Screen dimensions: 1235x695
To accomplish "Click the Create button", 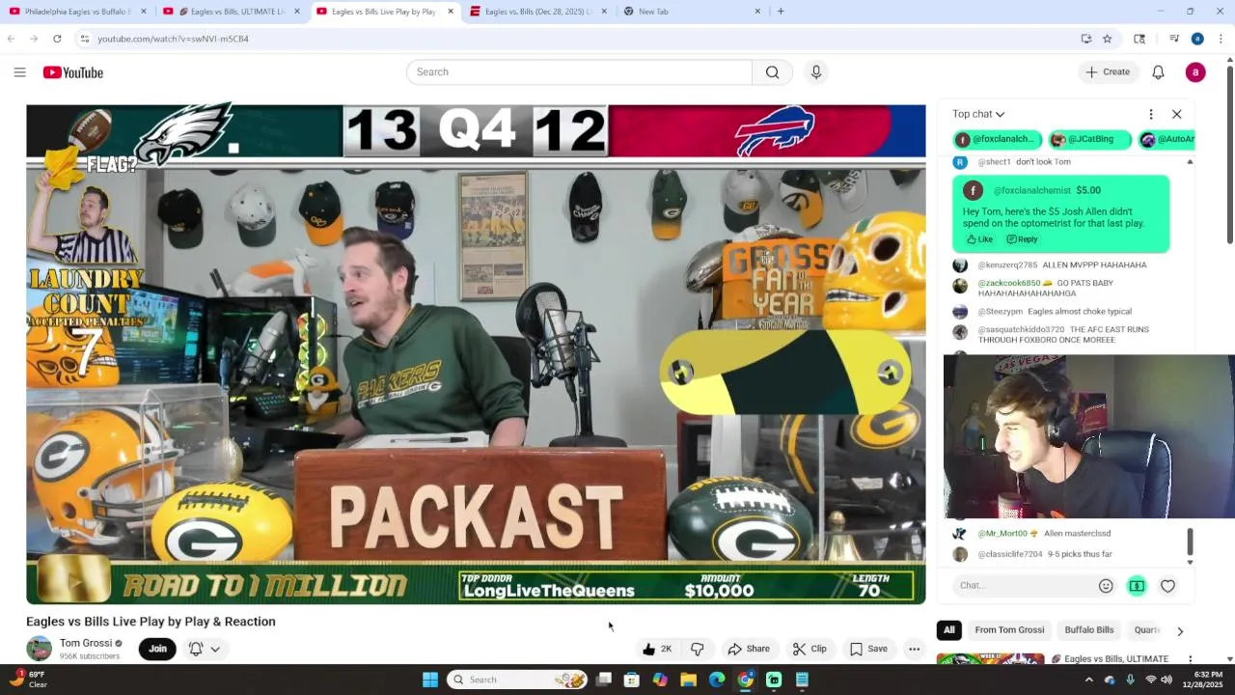I will tap(1108, 72).
